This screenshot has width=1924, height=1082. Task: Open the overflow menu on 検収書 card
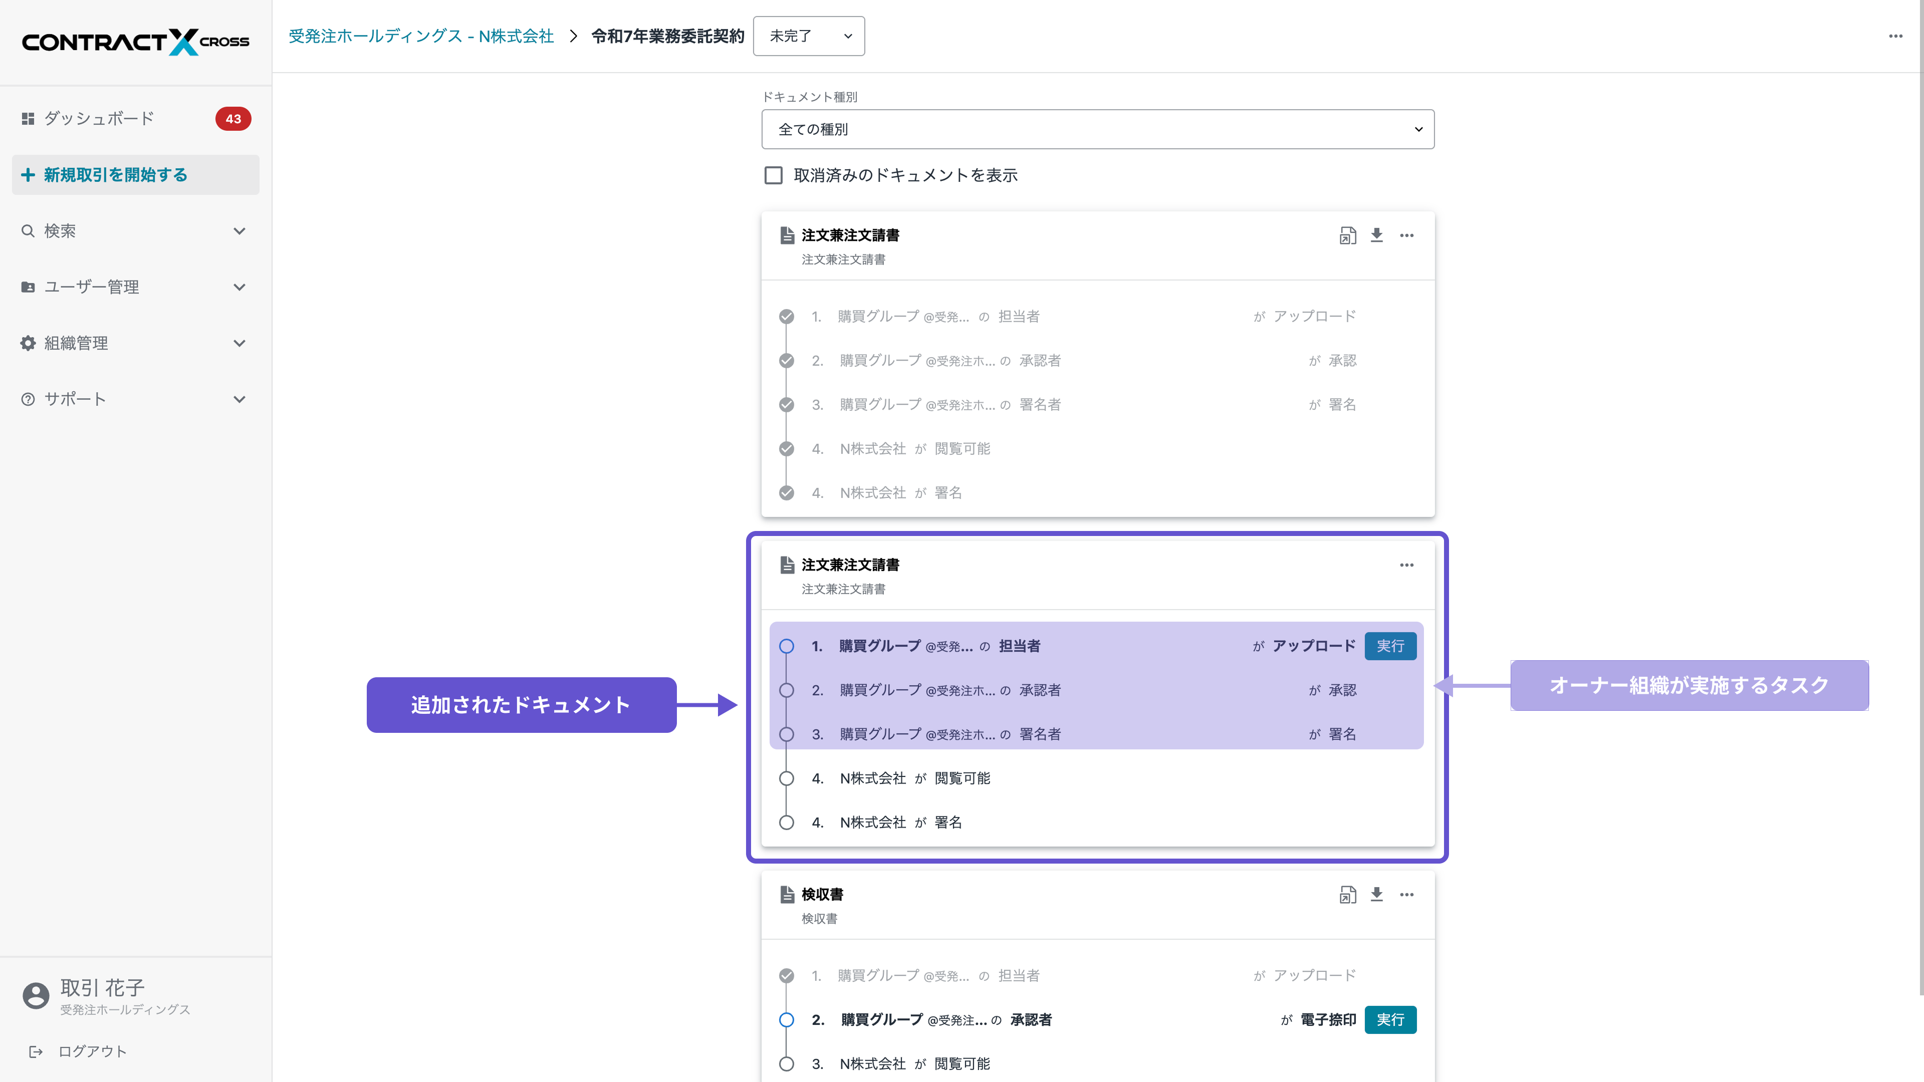click(x=1407, y=894)
